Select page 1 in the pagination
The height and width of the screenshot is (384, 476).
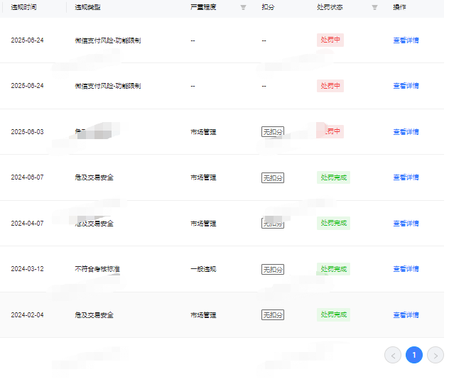(x=413, y=355)
